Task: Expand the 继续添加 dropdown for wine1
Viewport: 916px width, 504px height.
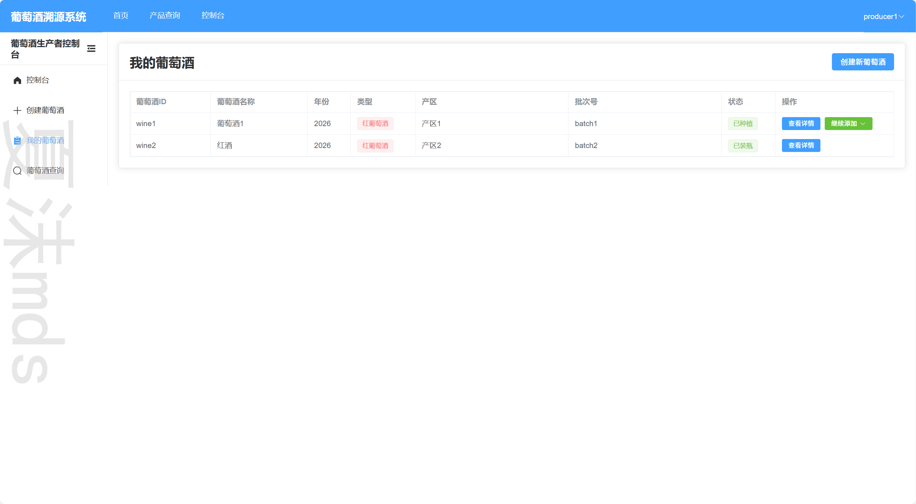Action: click(x=848, y=124)
